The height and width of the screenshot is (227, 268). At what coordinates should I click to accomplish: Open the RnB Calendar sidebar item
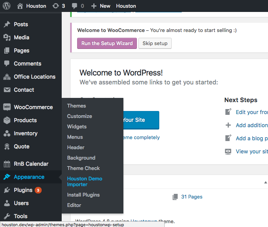(x=31, y=164)
